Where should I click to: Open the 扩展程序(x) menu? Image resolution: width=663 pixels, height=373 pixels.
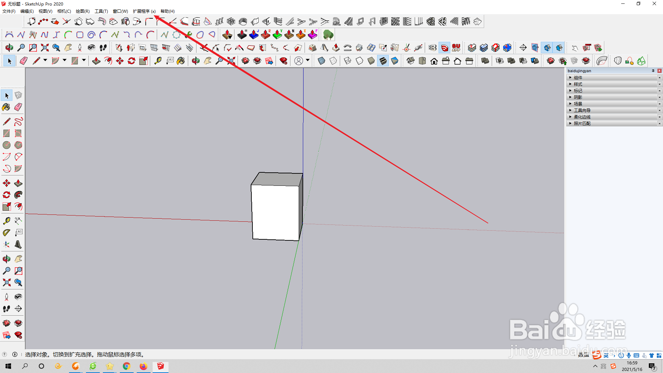pyautogui.click(x=144, y=11)
